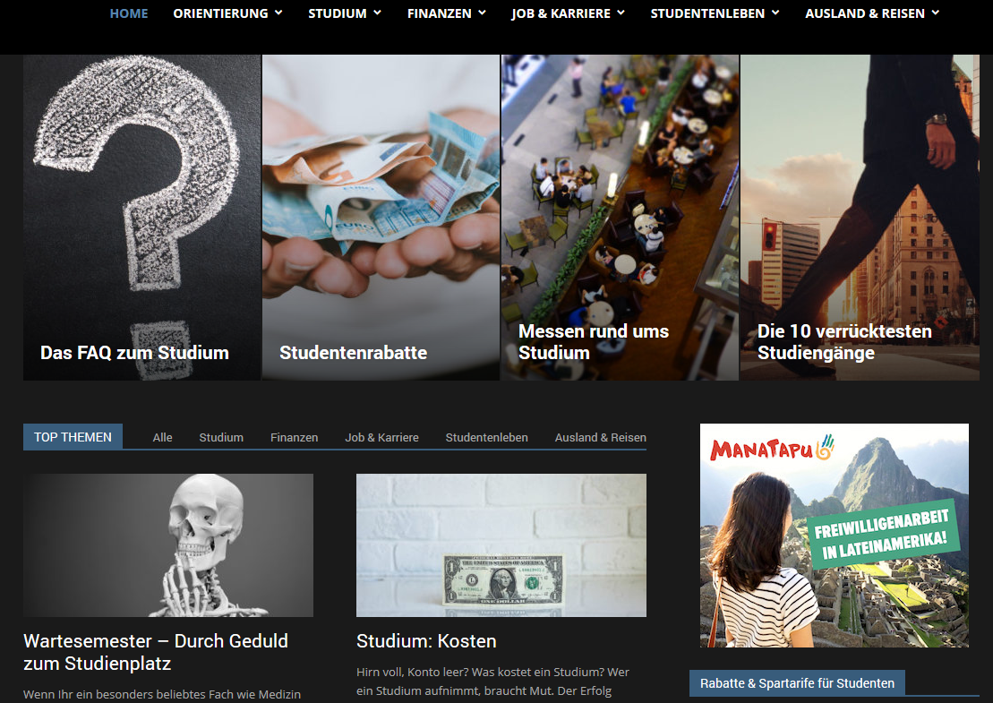The width and height of the screenshot is (993, 703).
Task: Open the Ausland & Reisen menu
Action: tap(871, 13)
